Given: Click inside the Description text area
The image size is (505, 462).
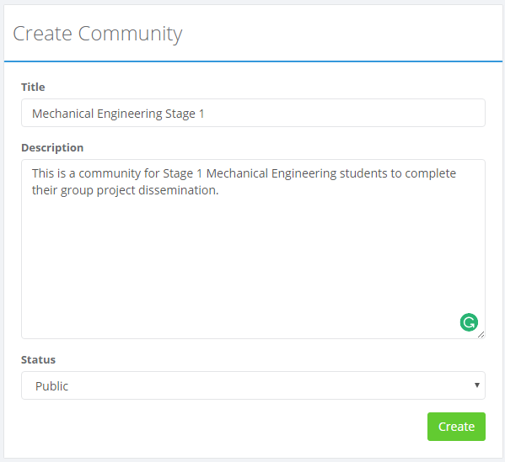Looking at the screenshot, I should (253, 249).
